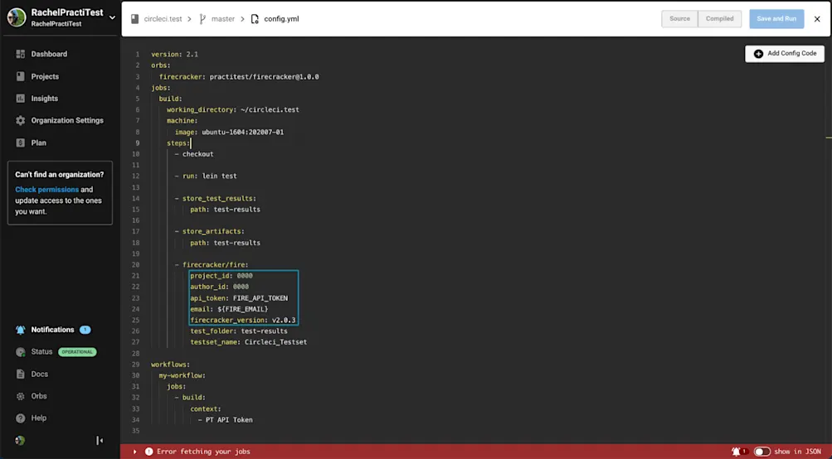Open the Status indicator icon

pyautogui.click(x=20, y=352)
